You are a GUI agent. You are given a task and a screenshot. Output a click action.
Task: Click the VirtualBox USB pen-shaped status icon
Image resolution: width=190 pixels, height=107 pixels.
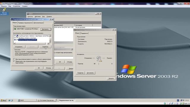[x=170, y=103]
